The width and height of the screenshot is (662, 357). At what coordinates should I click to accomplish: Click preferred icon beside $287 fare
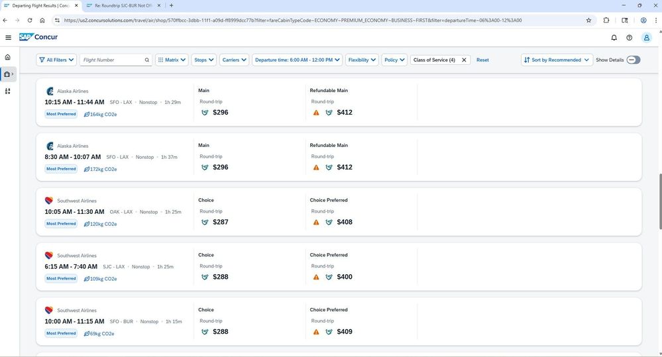point(205,223)
